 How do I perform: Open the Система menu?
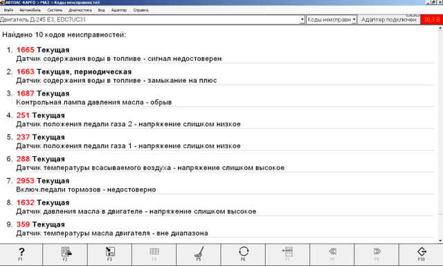[x=55, y=10]
